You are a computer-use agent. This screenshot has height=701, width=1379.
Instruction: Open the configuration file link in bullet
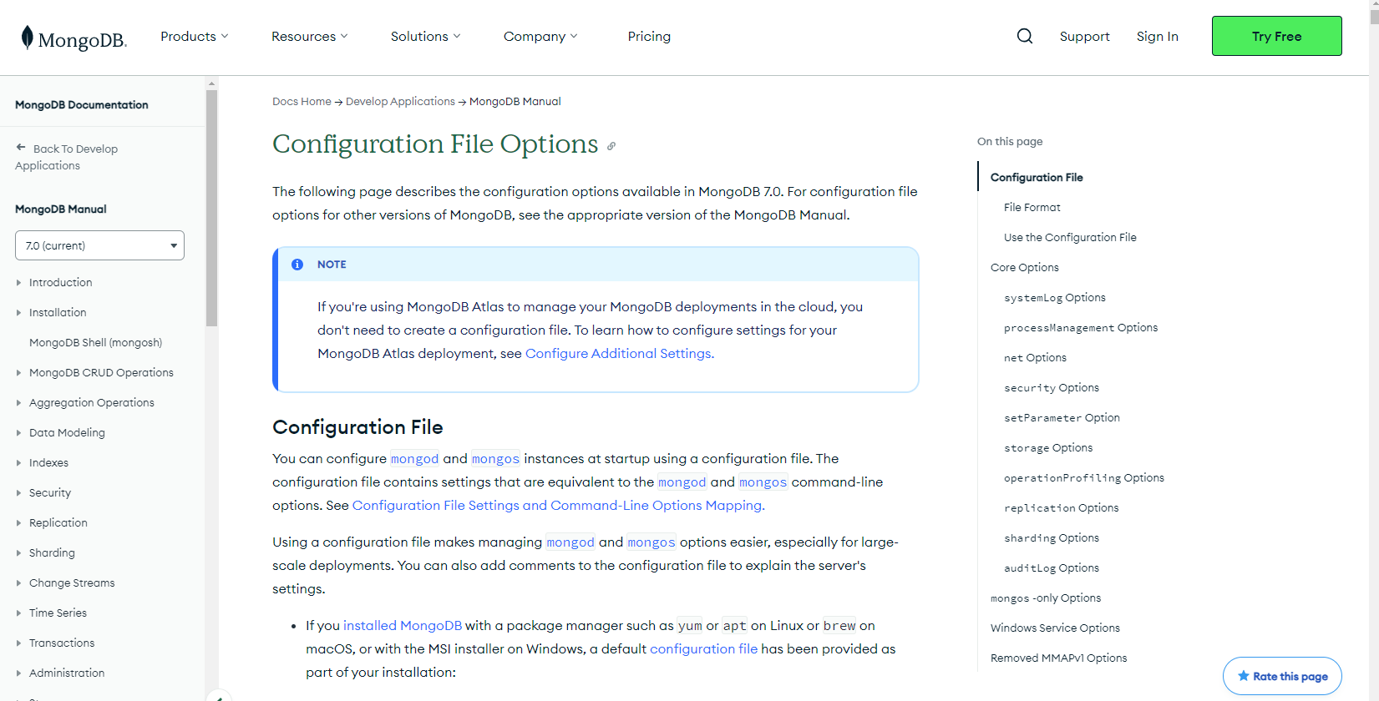point(703,649)
